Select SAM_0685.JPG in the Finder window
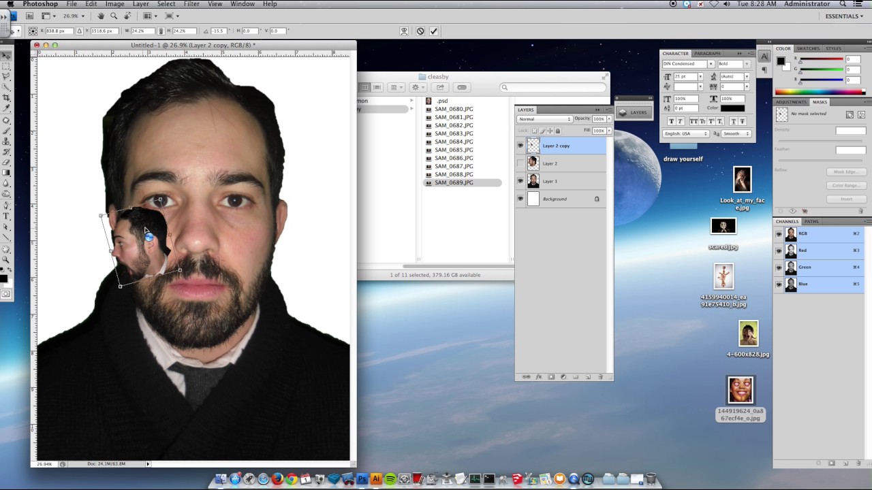This screenshot has width=872, height=490. [x=454, y=150]
